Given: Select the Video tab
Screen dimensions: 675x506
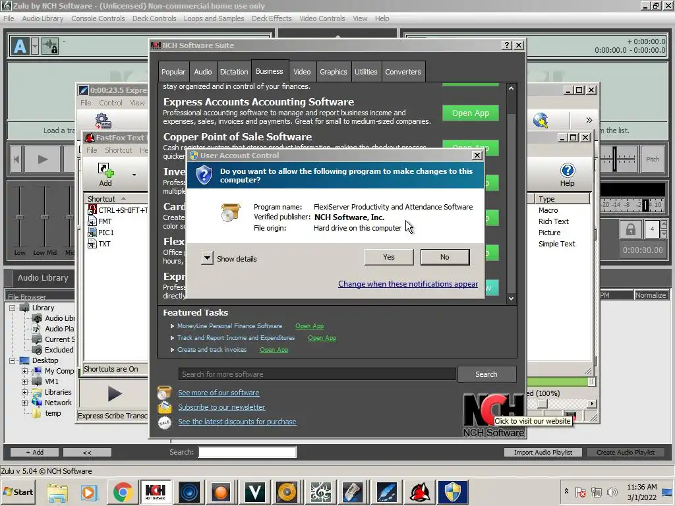Looking at the screenshot, I should [x=302, y=72].
